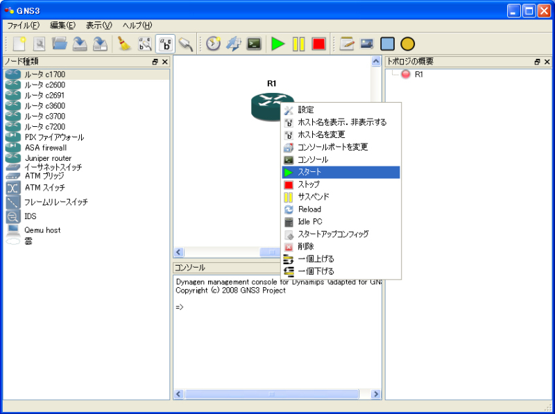This screenshot has width=555, height=414.
Task: Select Idle PC in the context menu
Action: 309,222
